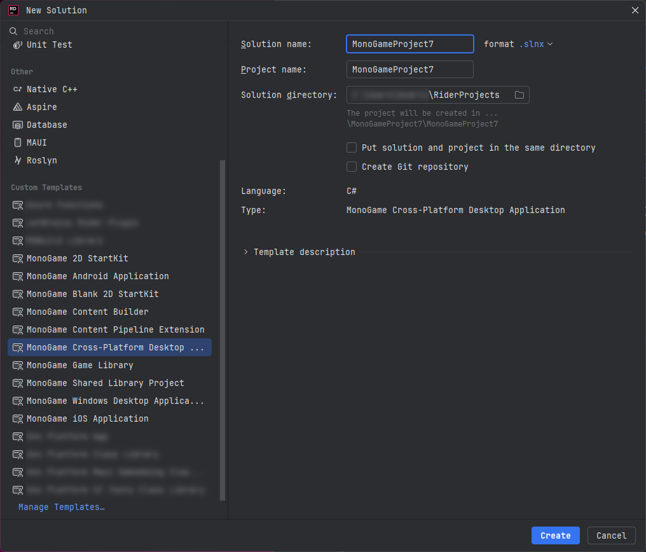Click the search magnifier icon

pyautogui.click(x=13, y=31)
